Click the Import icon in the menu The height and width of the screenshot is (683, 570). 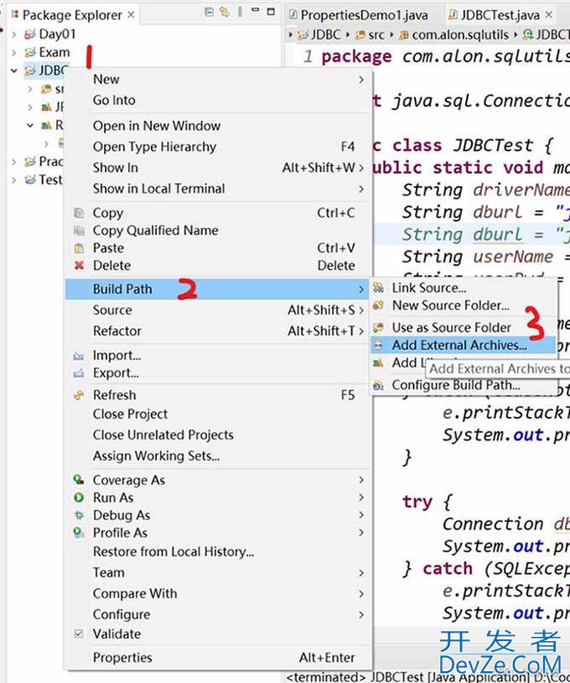tap(79, 356)
